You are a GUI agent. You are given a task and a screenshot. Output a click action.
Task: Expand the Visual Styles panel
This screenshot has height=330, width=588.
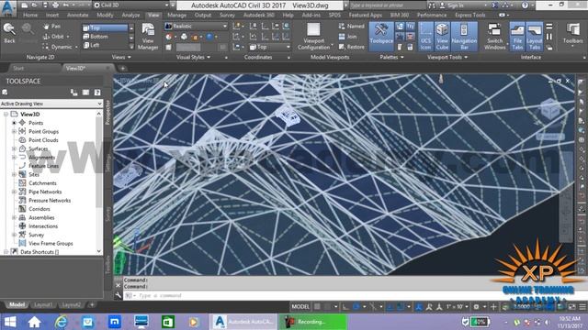193,57
